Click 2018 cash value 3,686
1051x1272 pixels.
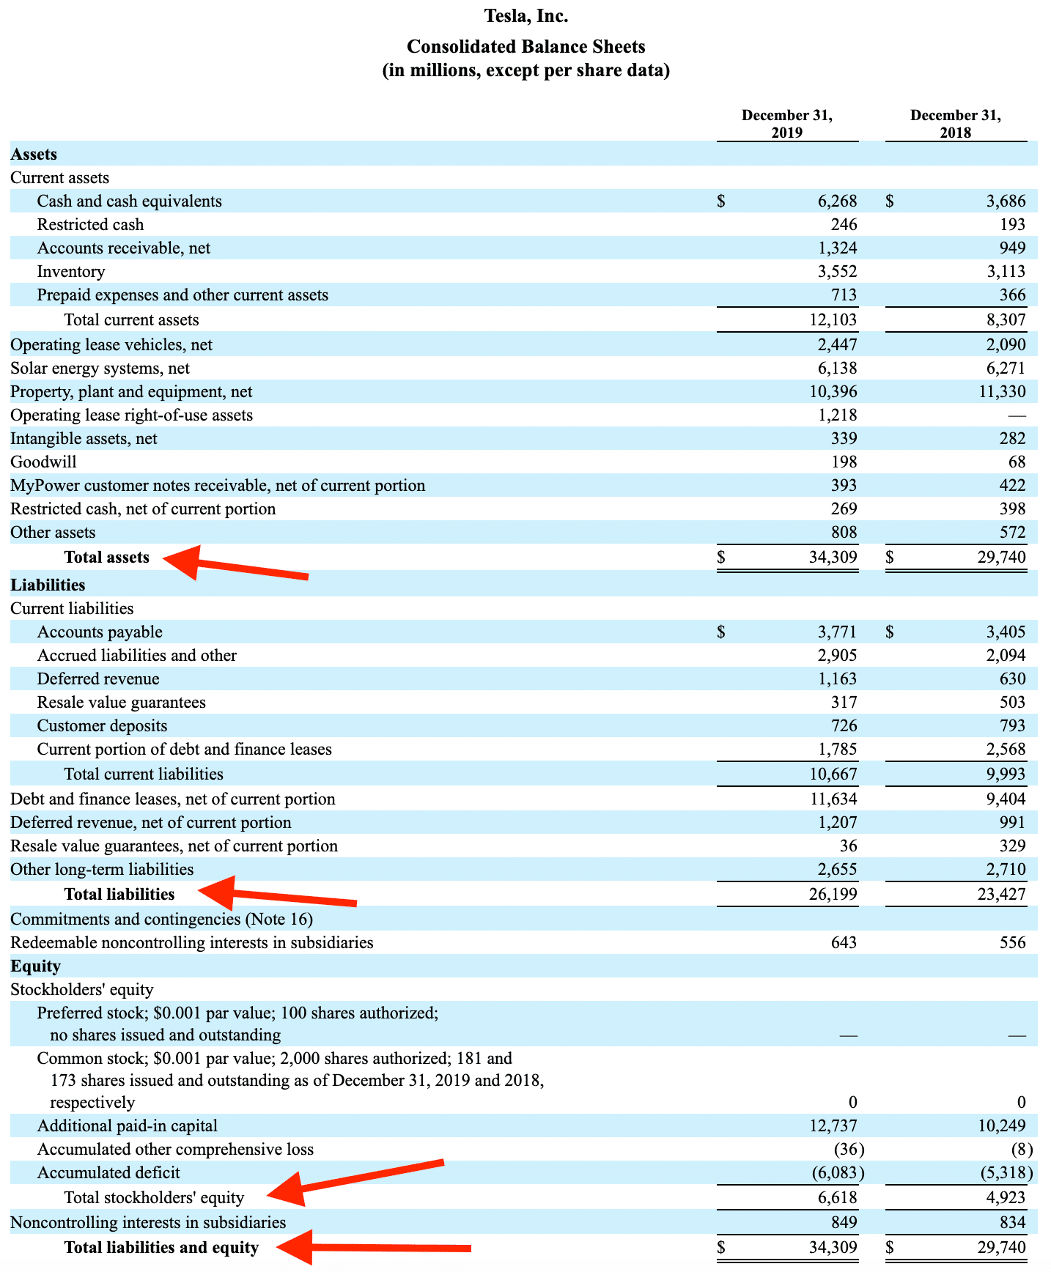click(1006, 201)
